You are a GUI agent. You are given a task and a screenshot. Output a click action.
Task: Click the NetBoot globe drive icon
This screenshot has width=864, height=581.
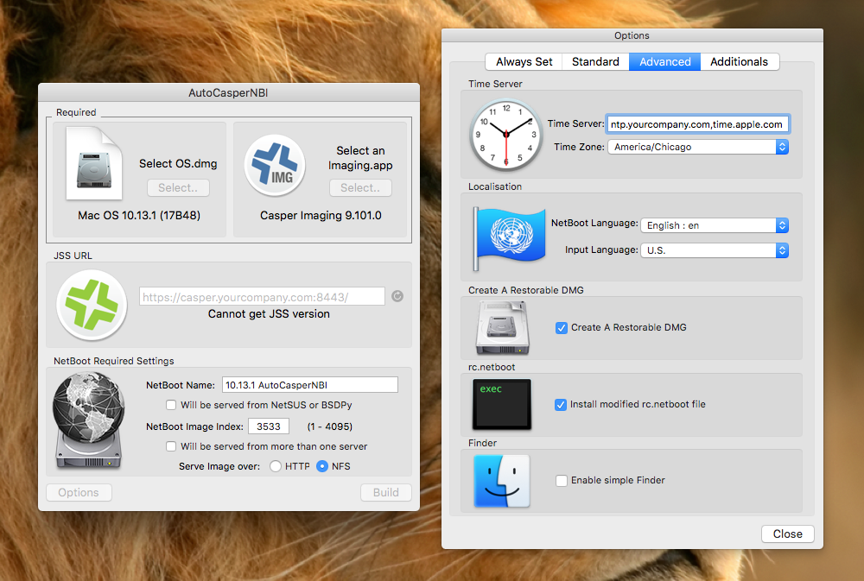pyautogui.click(x=89, y=420)
